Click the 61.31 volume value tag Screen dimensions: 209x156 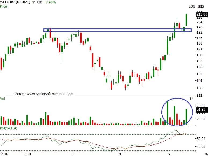pyautogui.click(x=201, y=110)
